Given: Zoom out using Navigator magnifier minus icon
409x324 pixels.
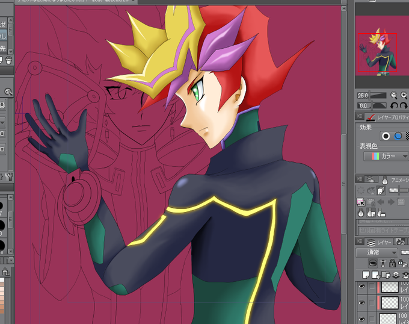Looking at the screenshot, I should tap(393, 95).
